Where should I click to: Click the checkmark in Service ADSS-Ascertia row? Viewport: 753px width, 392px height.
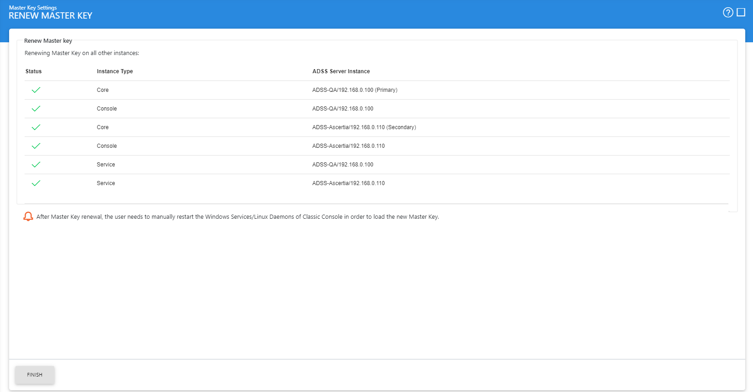pos(36,183)
